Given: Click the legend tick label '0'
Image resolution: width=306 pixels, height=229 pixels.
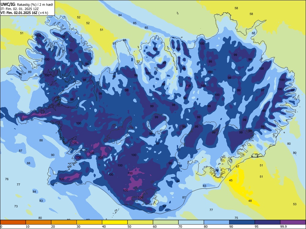Looking at the screenshot, I should click(1, 227).
